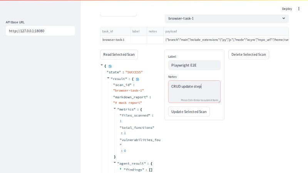Collapse the "result" JSON node
308x173 pixels.
(x=108, y=78)
